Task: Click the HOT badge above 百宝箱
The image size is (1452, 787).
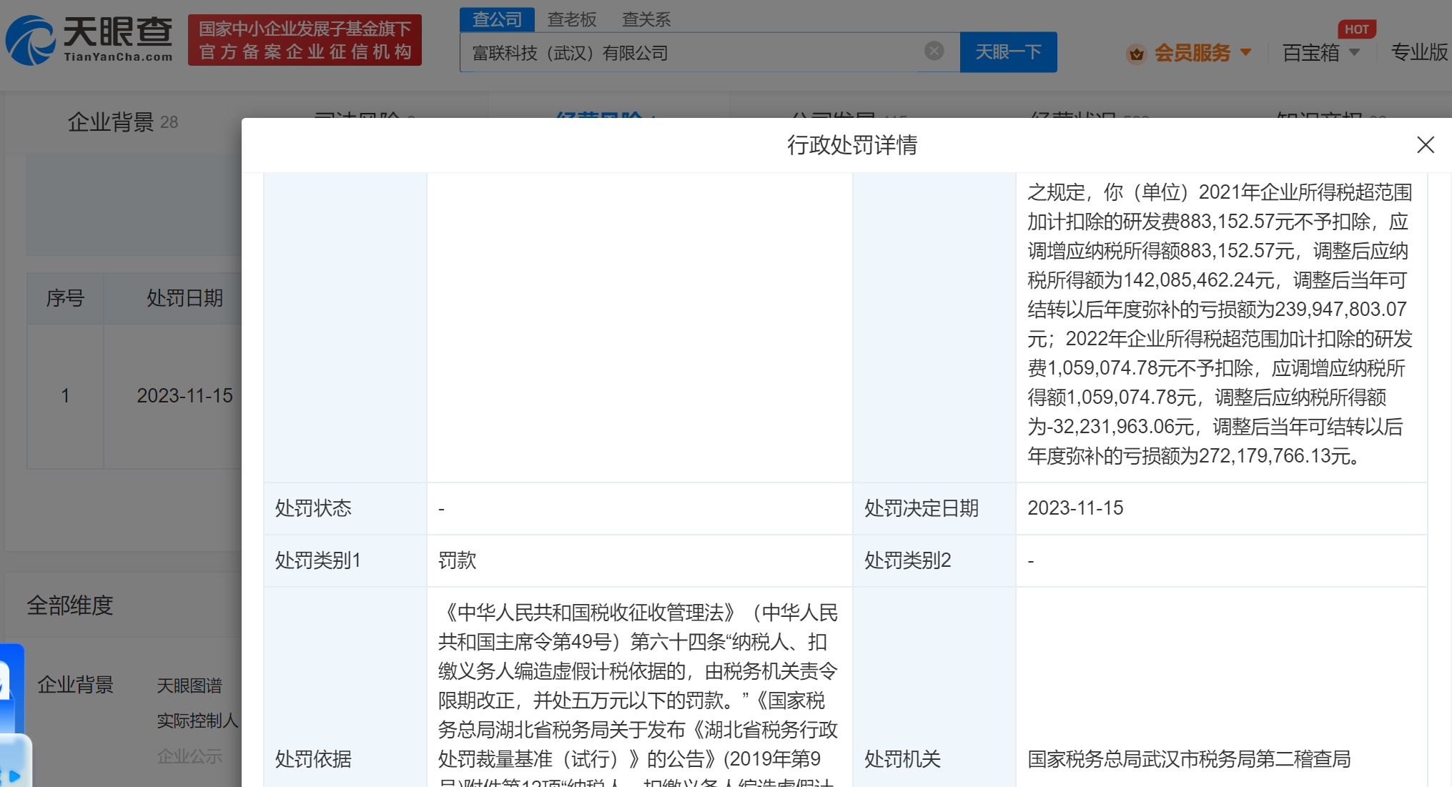Action: click(x=1355, y=29)
